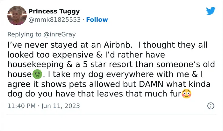Click the capitalized word 'DAMN'
The height and width of the screenshot is (131, 223).
click(x=151, y=84)
